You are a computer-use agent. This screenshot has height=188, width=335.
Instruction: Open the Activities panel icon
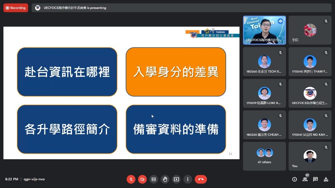pyautogui.click(x=326, y=179)
